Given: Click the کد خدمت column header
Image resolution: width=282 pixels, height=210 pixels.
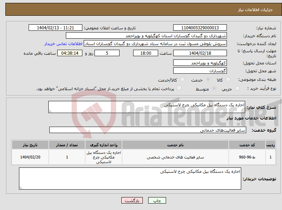Looking at the screenshot, I should [x=247, y=145].
